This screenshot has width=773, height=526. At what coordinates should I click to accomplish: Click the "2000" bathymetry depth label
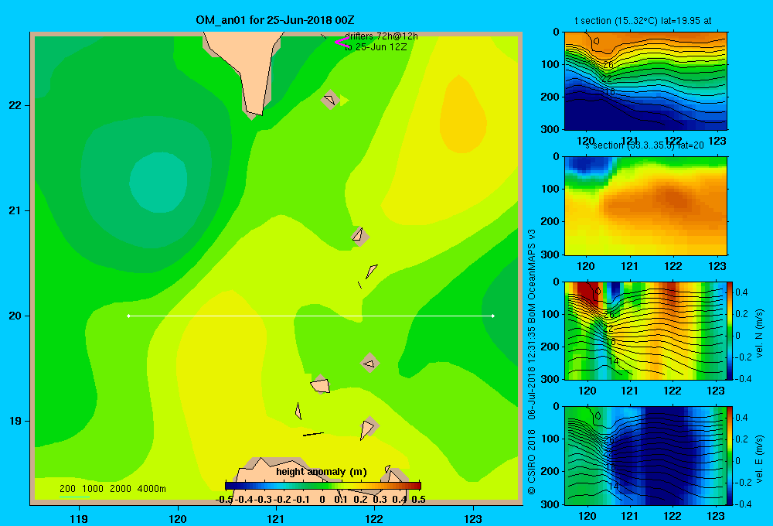click(121, 489)
